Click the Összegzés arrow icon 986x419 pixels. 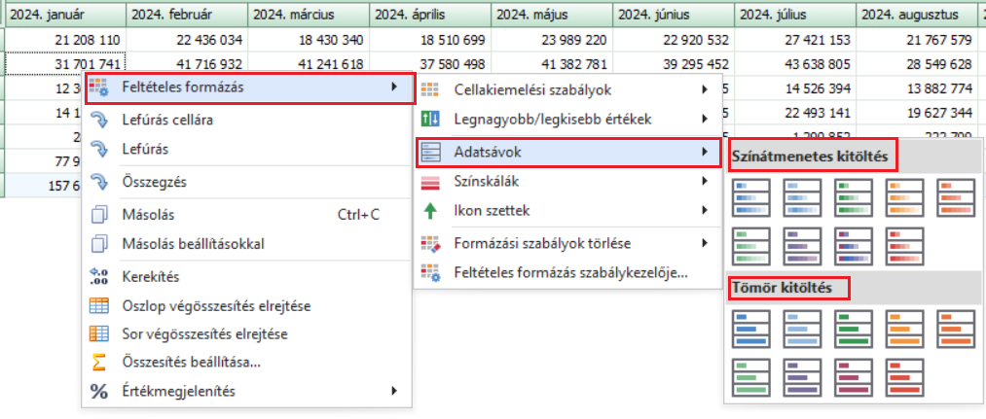(99, 182)
